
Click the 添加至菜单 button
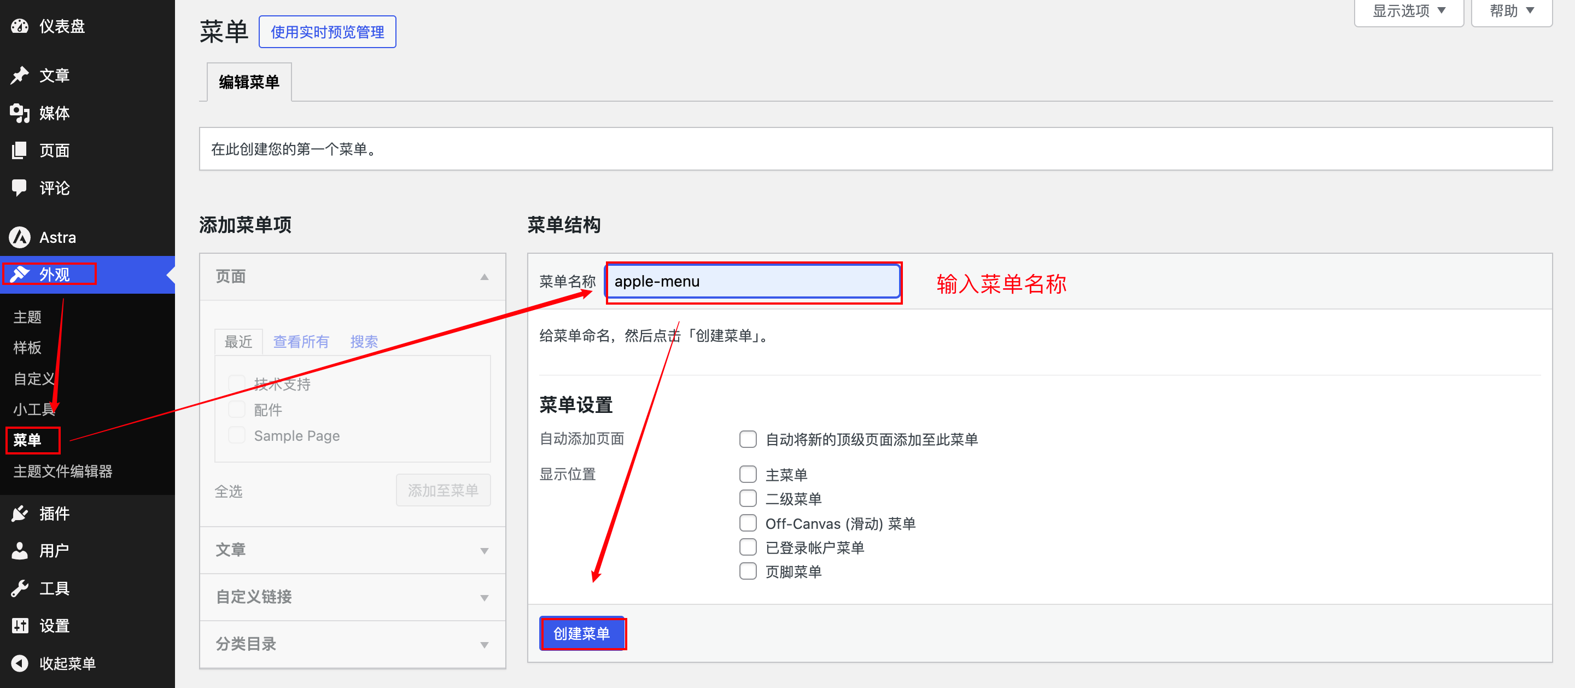coord(444,491)
